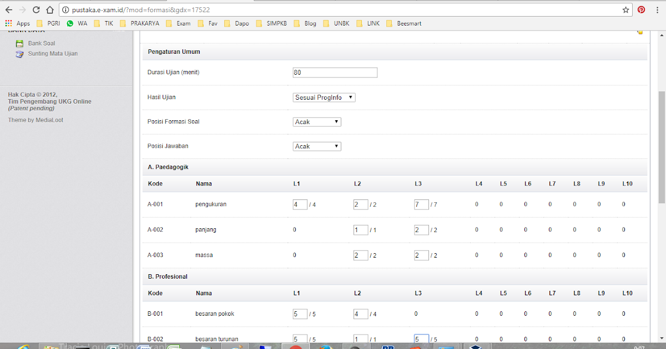Click the A-002 code cell

click(155, 230)
